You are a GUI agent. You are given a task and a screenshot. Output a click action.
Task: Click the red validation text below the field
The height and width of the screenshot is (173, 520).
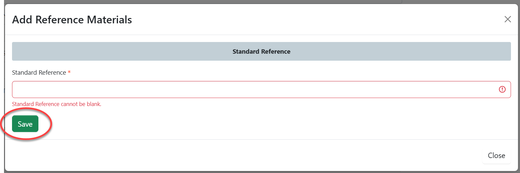click(56, 104)
